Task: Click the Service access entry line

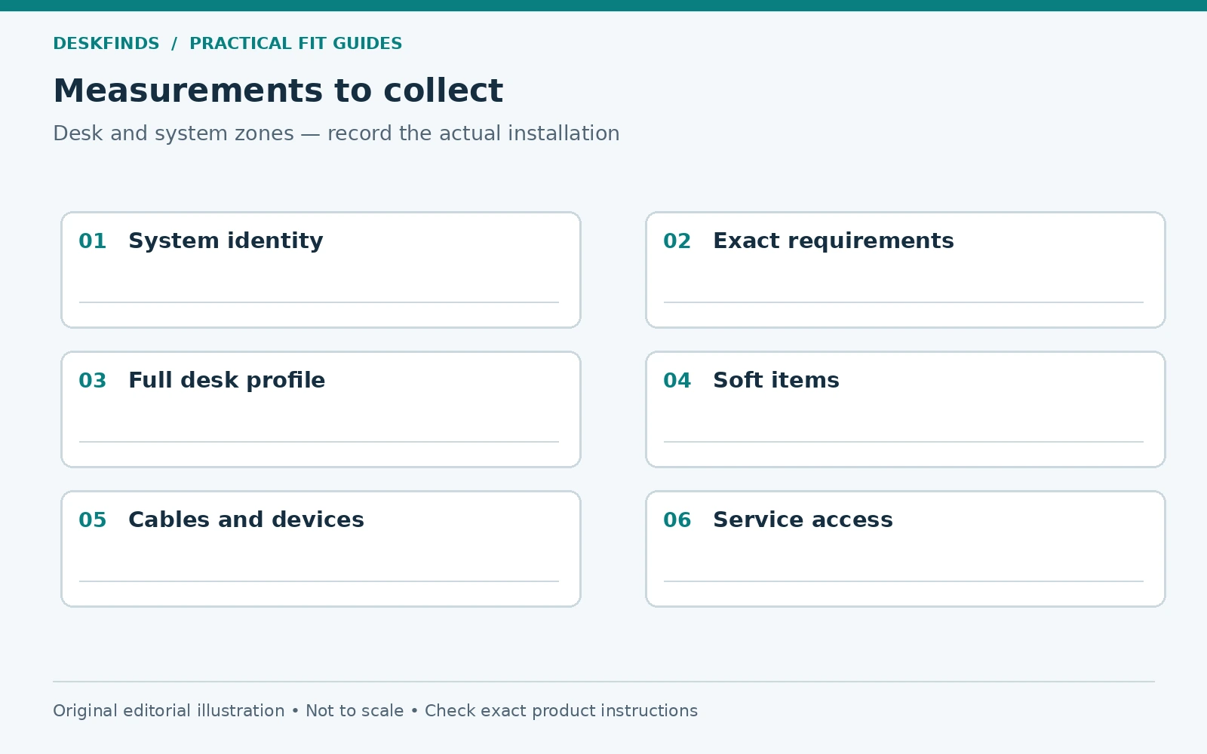Action: [x=904, y=581]
